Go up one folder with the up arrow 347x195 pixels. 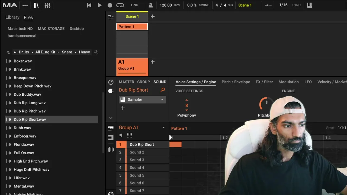(x=8, y=52)
